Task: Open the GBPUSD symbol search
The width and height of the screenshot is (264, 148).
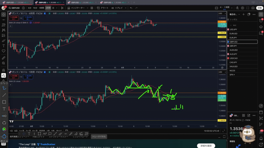Action: coord(14,8)
